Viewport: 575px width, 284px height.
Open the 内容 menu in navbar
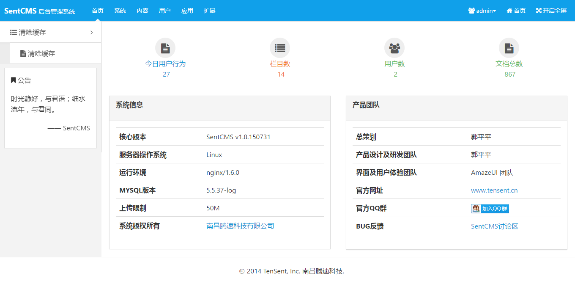click(x=142, y=11)
